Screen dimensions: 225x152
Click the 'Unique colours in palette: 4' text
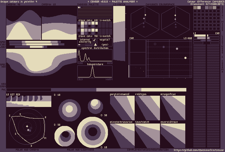pyautogui.click(x=19, y=1)
